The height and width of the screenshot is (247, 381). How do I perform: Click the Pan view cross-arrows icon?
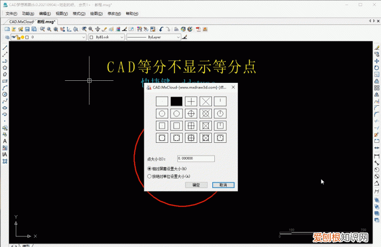(98, 29)
